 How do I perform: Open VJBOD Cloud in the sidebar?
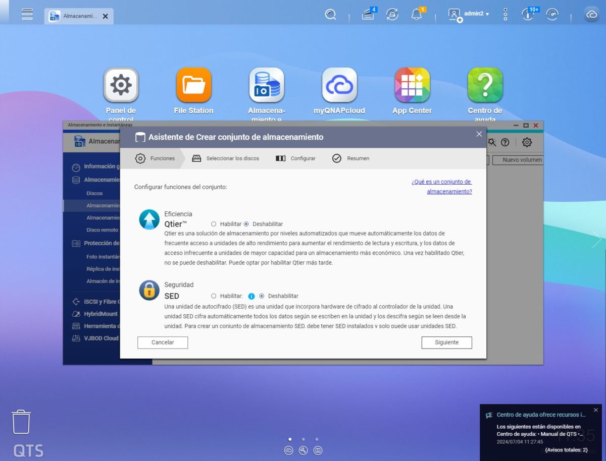tap(95, 338)
